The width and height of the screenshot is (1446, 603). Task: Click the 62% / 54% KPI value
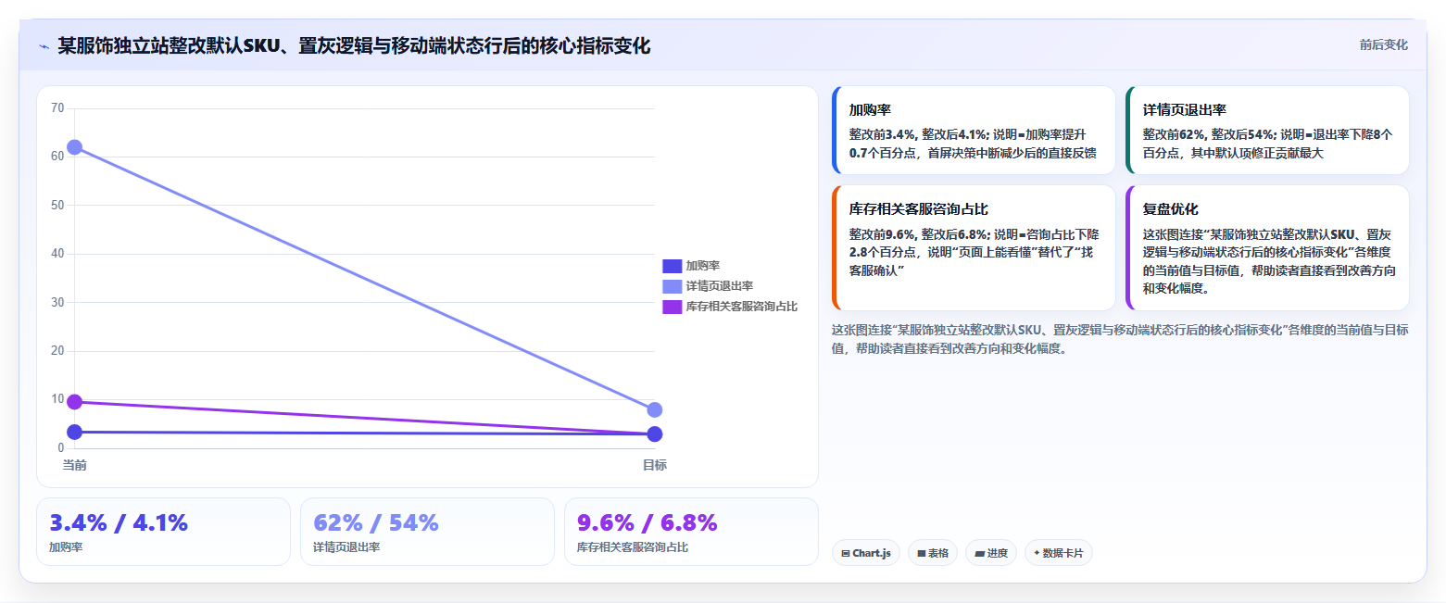[x=376, y=523]
